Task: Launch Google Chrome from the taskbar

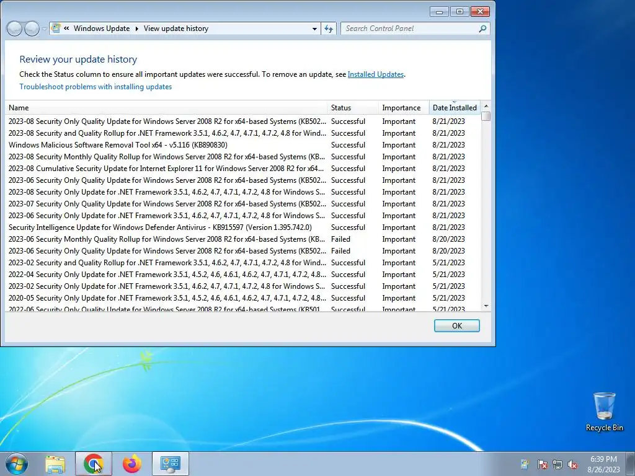Action: (x=94, y=464)
